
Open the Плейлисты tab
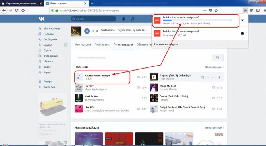coord(102,45)
